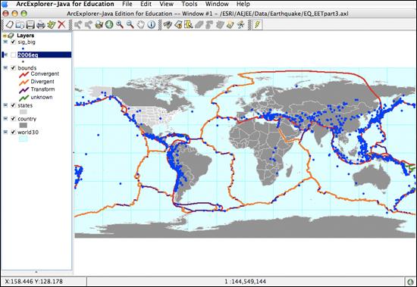Click the map scale field 1:144,549,144
The width and height of the screenshot is (417, 287).
245,282
